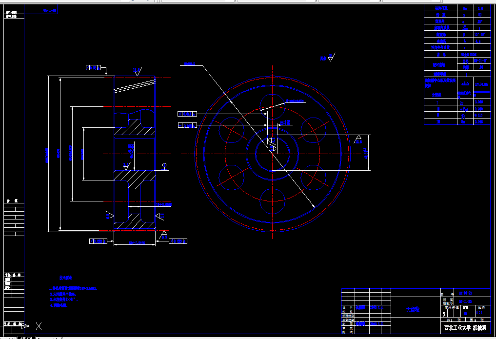Pick the tolerance frame above the section view

[x=93, y=68]
